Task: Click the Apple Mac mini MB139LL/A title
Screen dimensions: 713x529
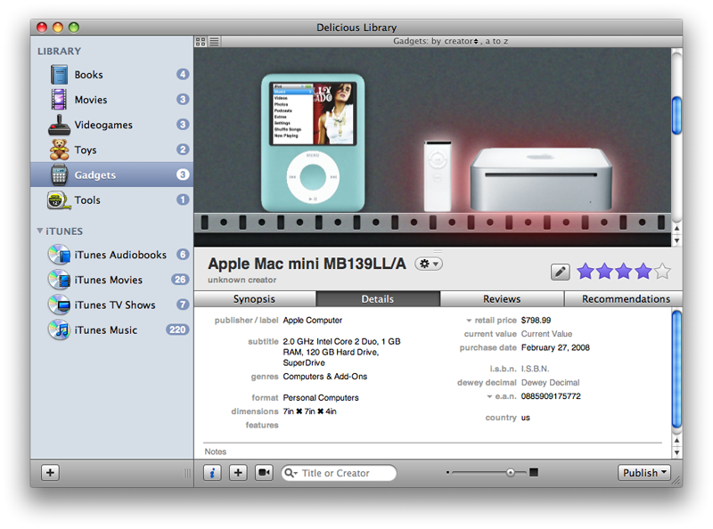Action: (307, 264)
